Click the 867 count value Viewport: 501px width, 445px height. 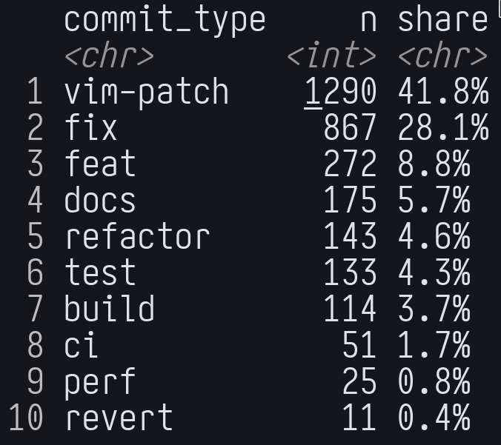350,127
